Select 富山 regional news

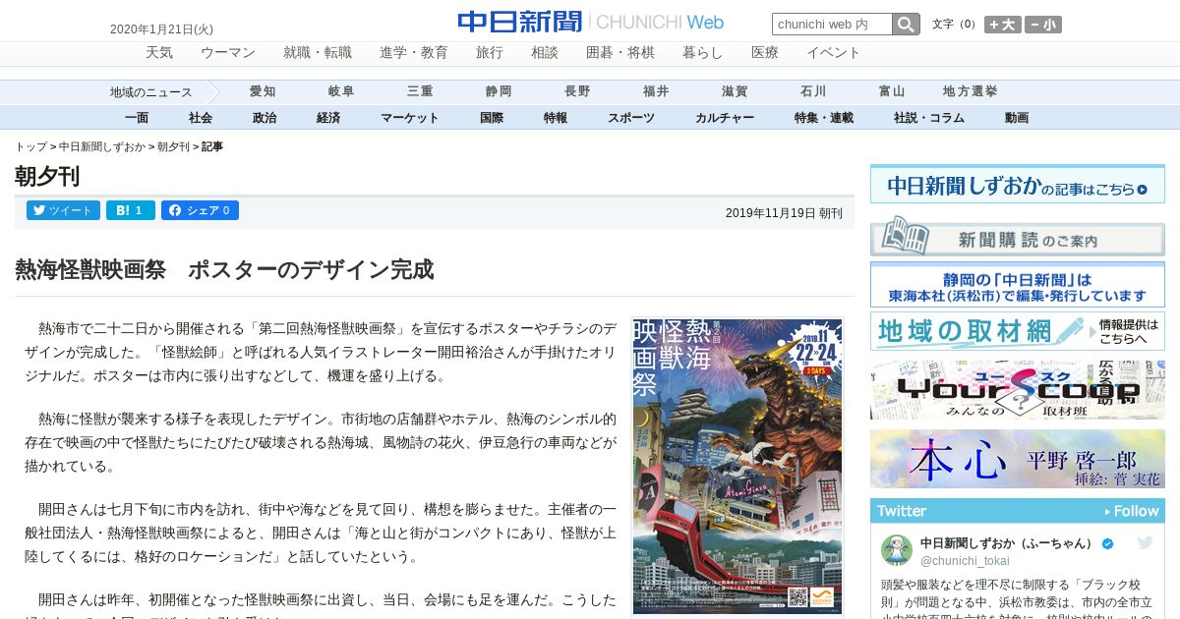892,91
